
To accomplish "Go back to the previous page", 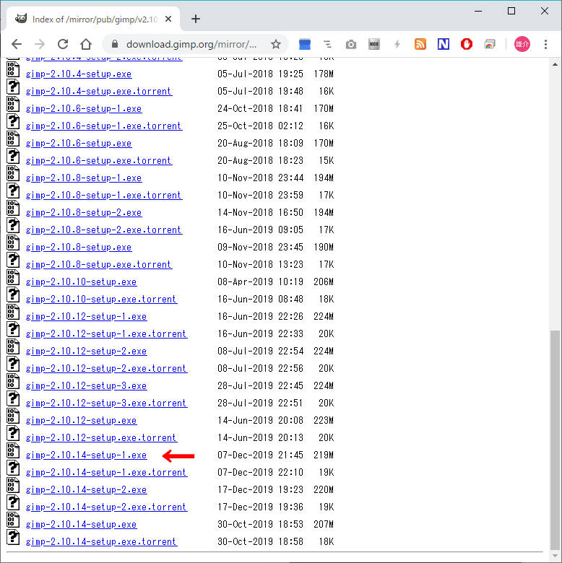I will coord(17,44).
